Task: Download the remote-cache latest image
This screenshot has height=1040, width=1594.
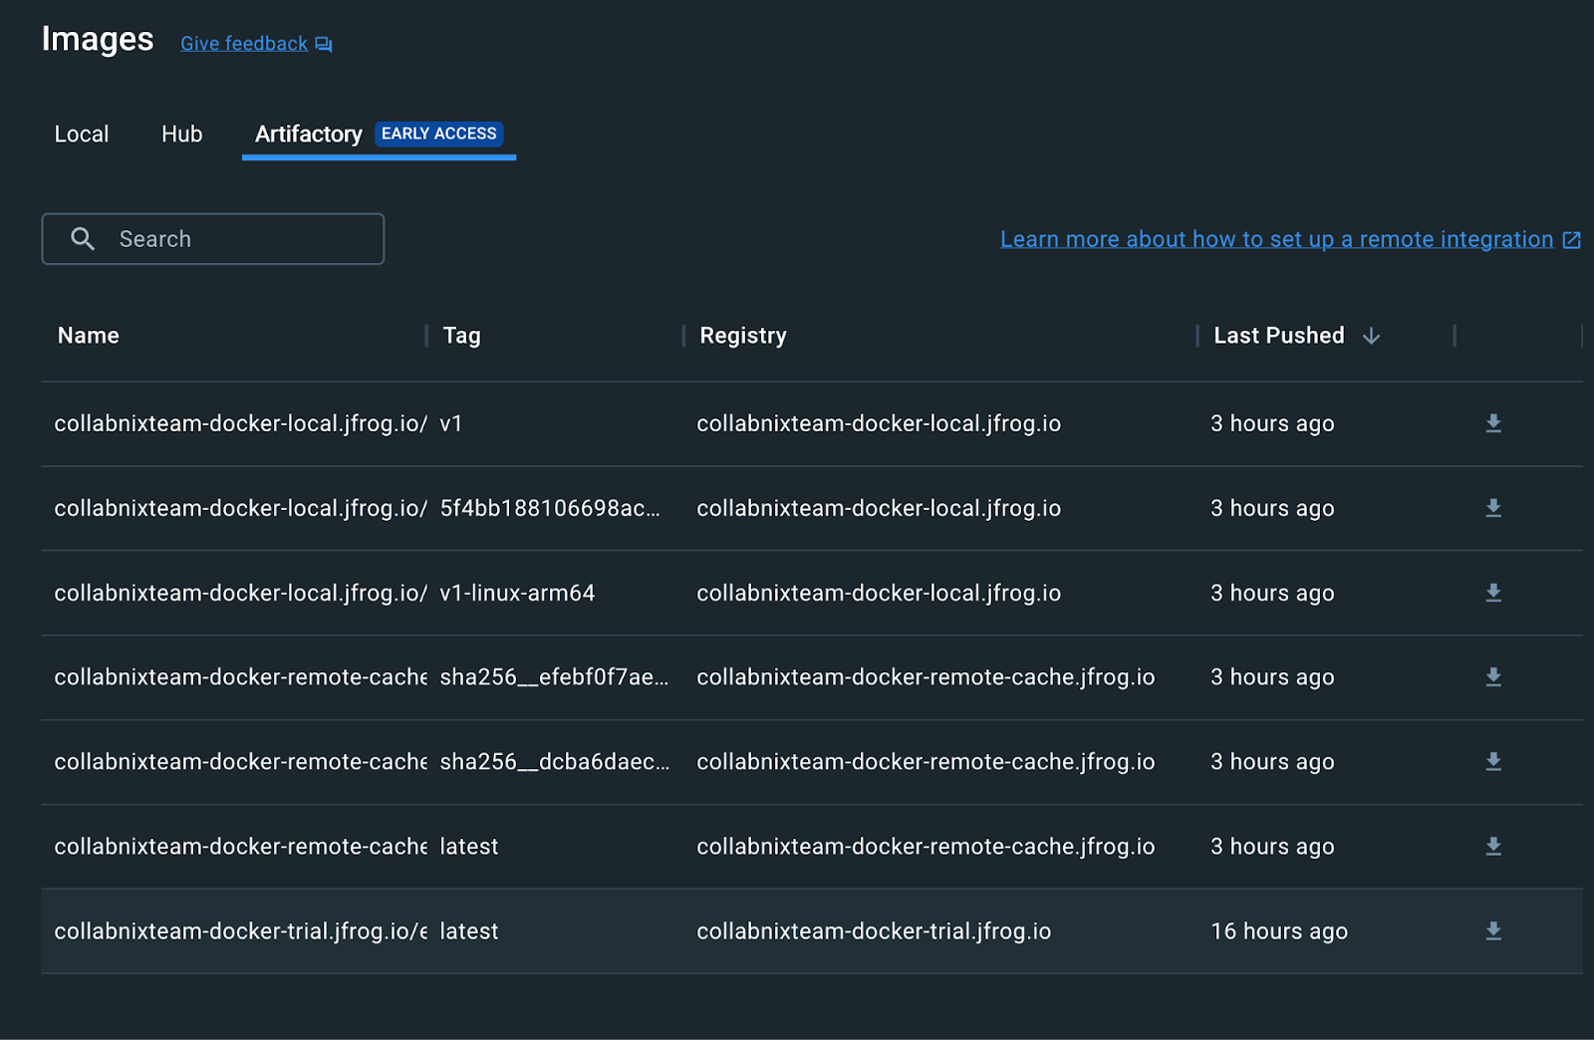Action: click(1493, 847)
